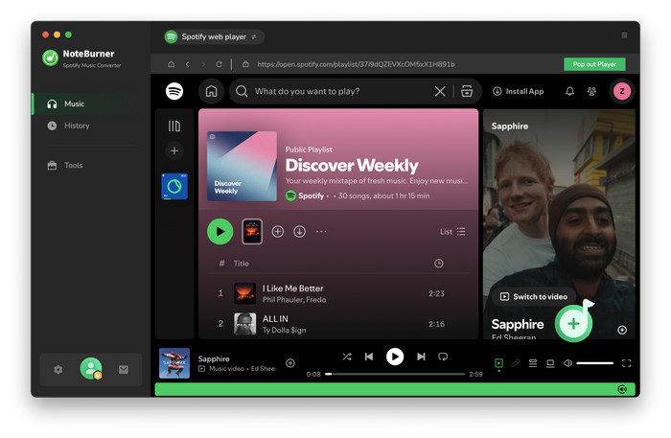Go to browser home in address bar

172,64
